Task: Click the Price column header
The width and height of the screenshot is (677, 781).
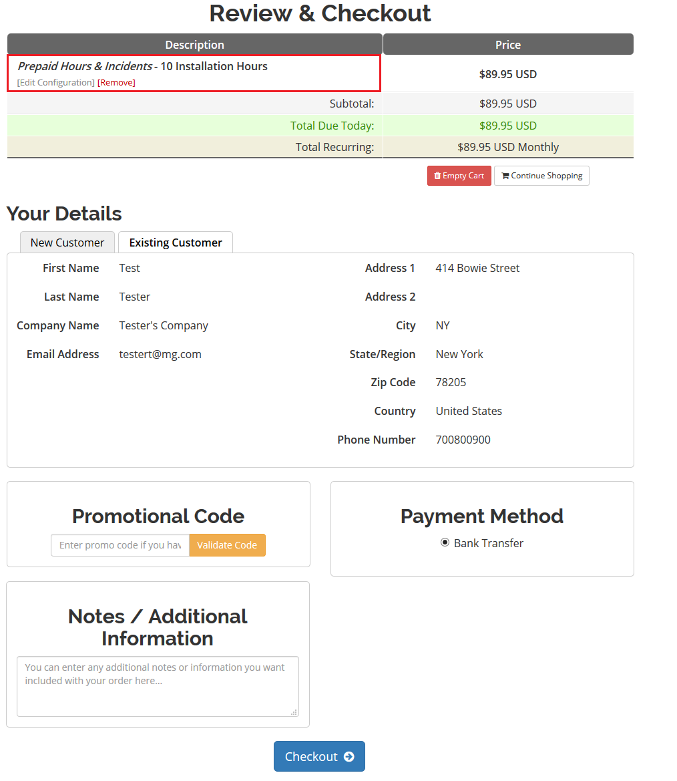Action: click(508, 45)
